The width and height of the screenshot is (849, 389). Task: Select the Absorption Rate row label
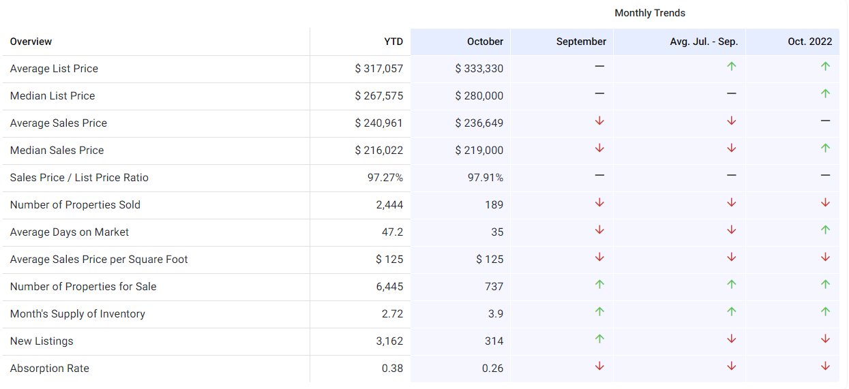pos(50,369)
